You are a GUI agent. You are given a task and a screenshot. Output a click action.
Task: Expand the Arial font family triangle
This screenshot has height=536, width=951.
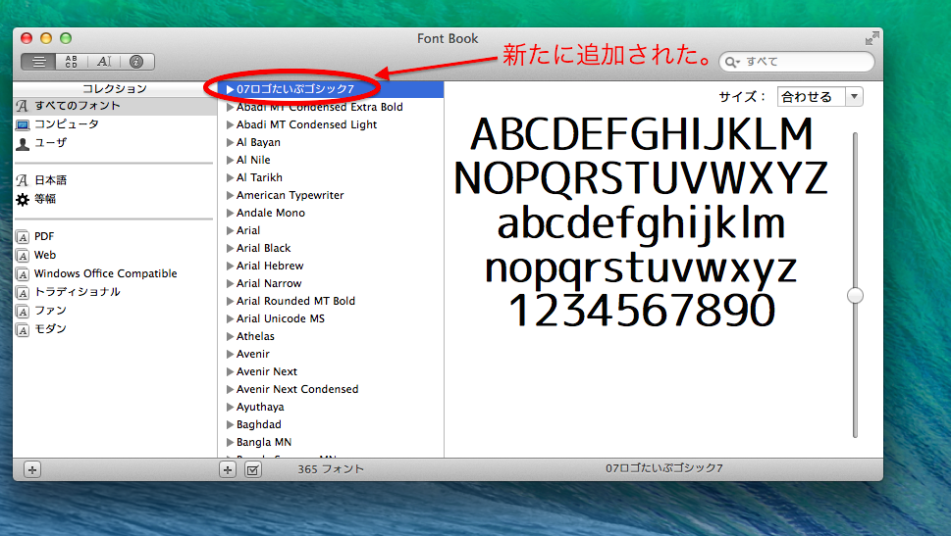230,230
